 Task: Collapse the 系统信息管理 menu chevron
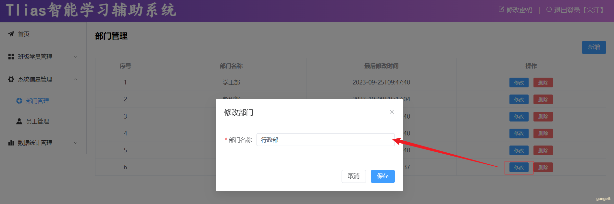[76, 79]
